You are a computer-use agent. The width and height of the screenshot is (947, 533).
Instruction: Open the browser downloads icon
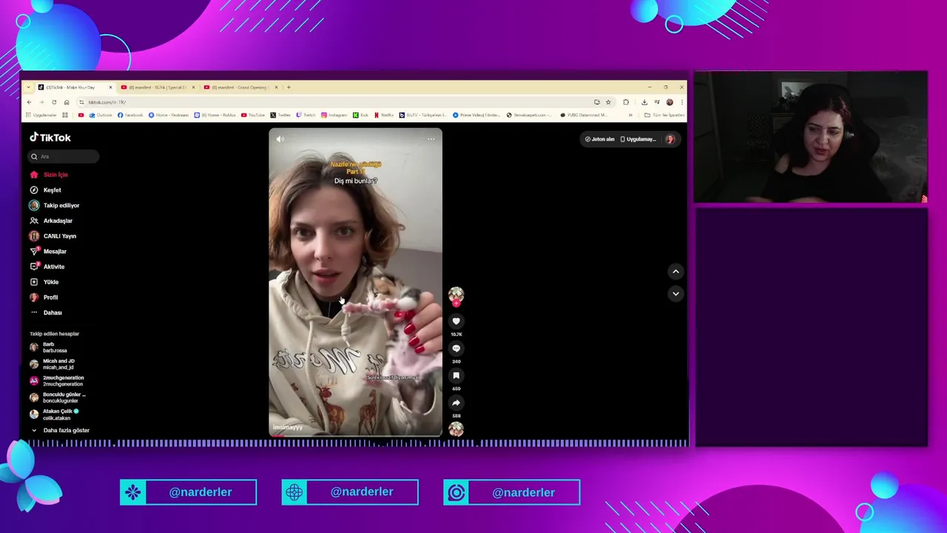[644, 102]
